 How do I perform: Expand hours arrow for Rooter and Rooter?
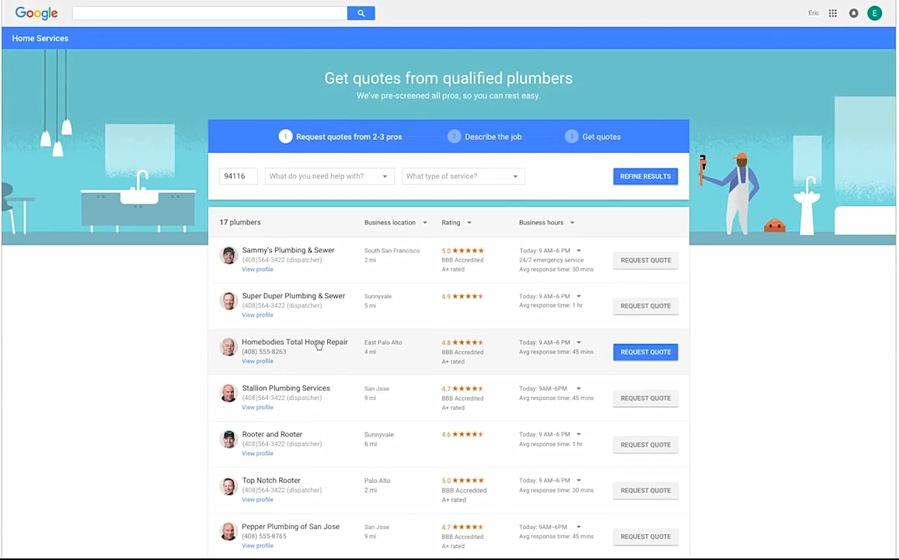tap(579, 434)
